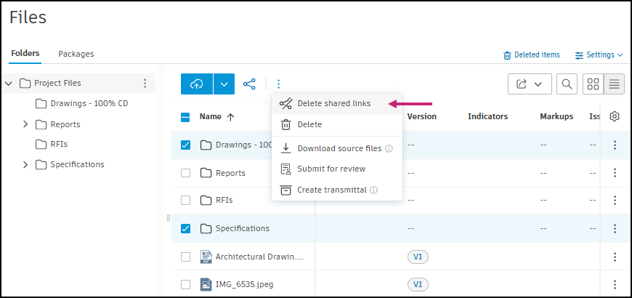Click the IMG_6535.jpeg image file icon
632x298 pixels.
[206, 285]
